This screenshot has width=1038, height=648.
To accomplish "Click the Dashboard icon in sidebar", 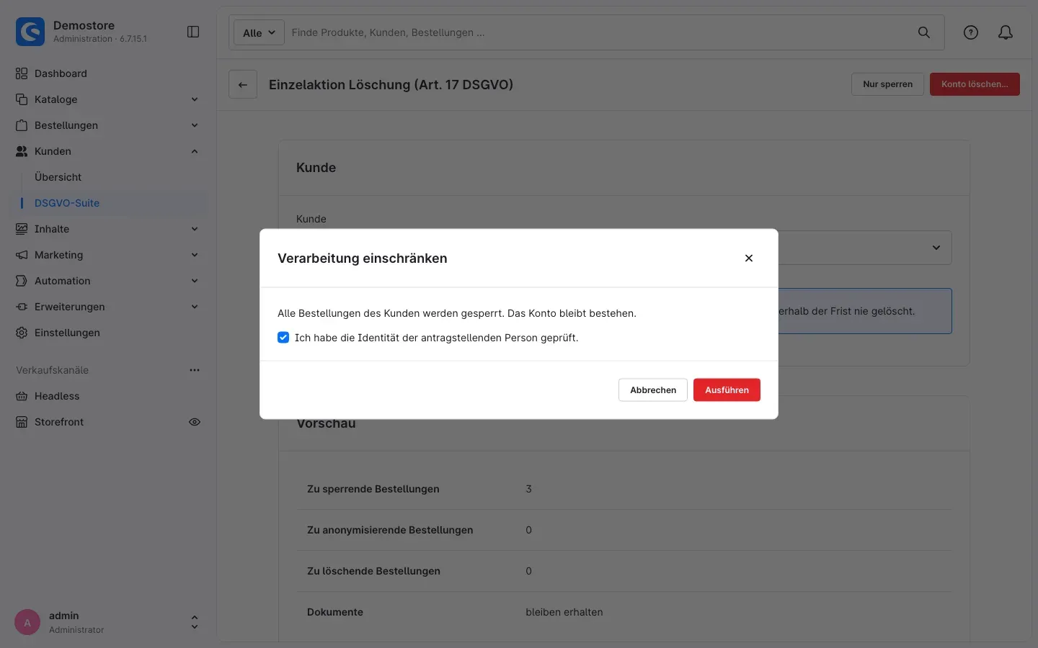I will point(22,73).
